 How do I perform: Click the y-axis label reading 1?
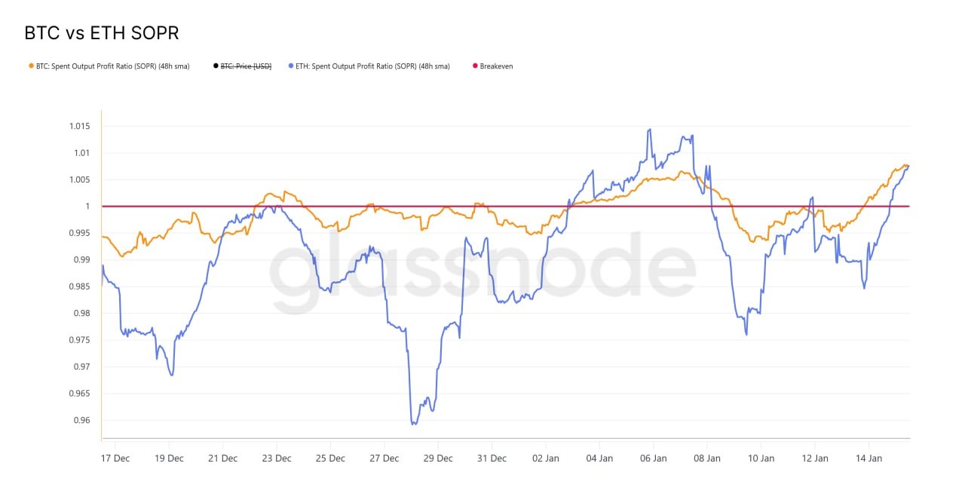coord(87,207)
